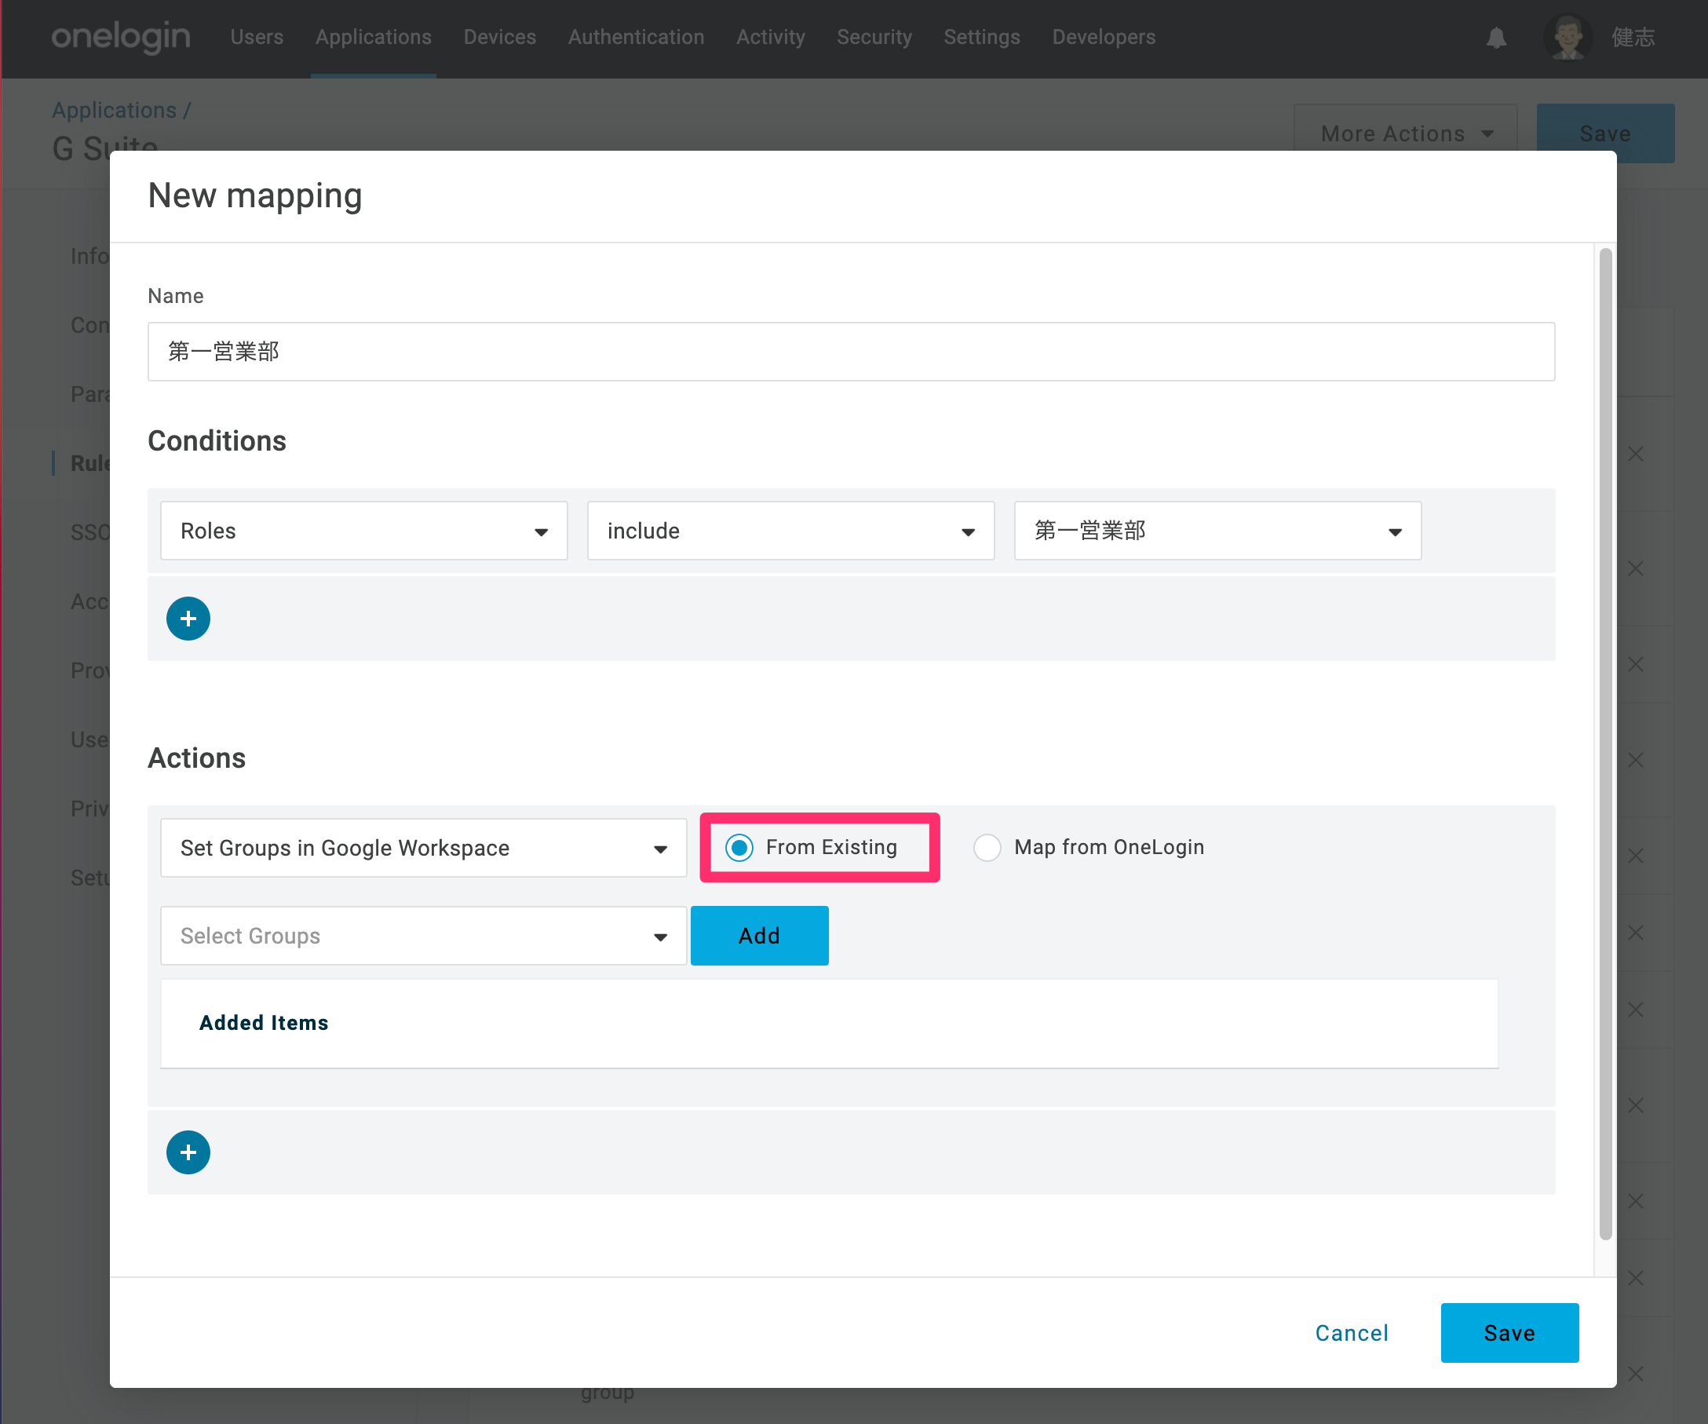
Task: Open the Security menu
Action: click(874, 38)
